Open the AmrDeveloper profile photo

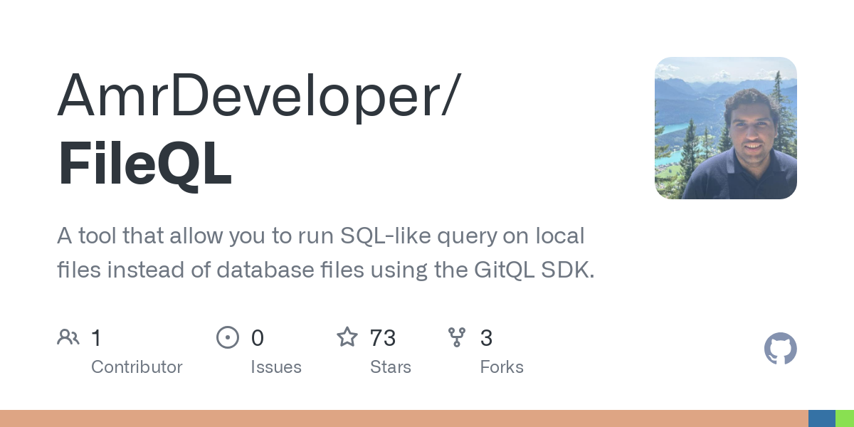pos(726,128)
